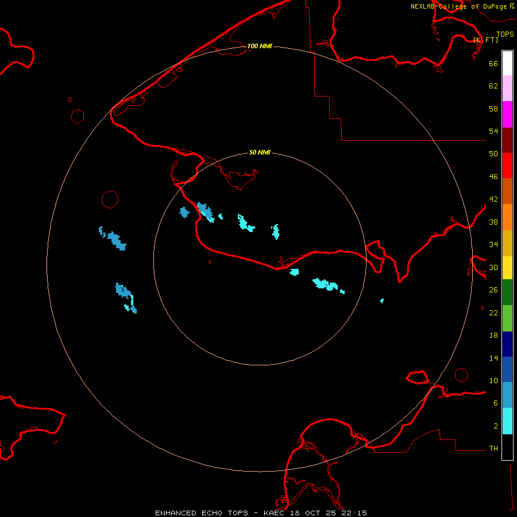Click the '100 NMI' range ring label
Viewport: 517px width, 517px height.
coord(260,46)
